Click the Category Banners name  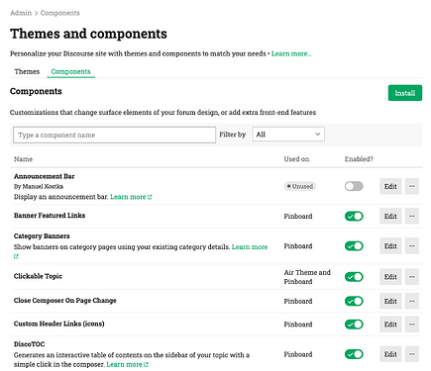[x=42, y=236]
